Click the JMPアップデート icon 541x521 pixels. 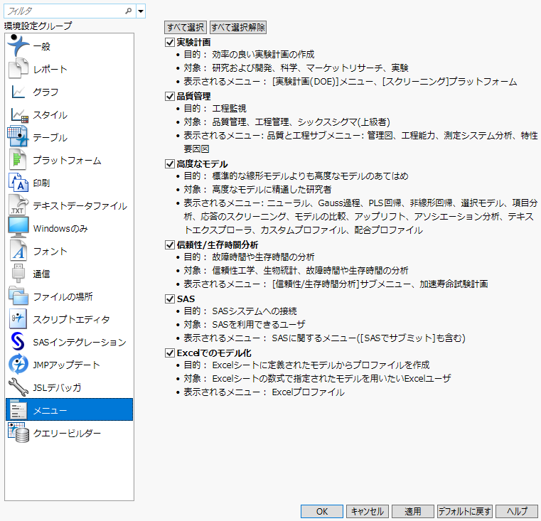pos(18,365)
